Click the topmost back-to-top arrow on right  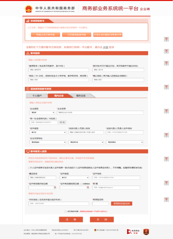167,39
